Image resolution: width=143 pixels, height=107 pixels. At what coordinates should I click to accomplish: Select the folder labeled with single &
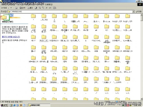[86, 38]
